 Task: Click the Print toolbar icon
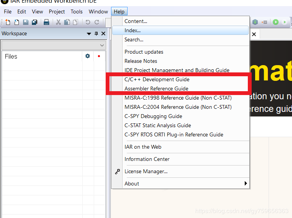[x=46, y=22]
